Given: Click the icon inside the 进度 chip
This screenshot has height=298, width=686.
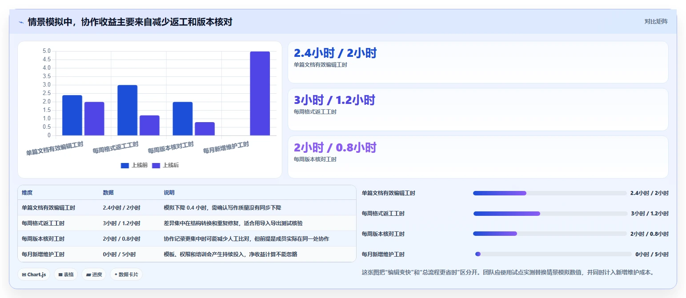Looking at the screenshot, I should (x=88, y=275).
